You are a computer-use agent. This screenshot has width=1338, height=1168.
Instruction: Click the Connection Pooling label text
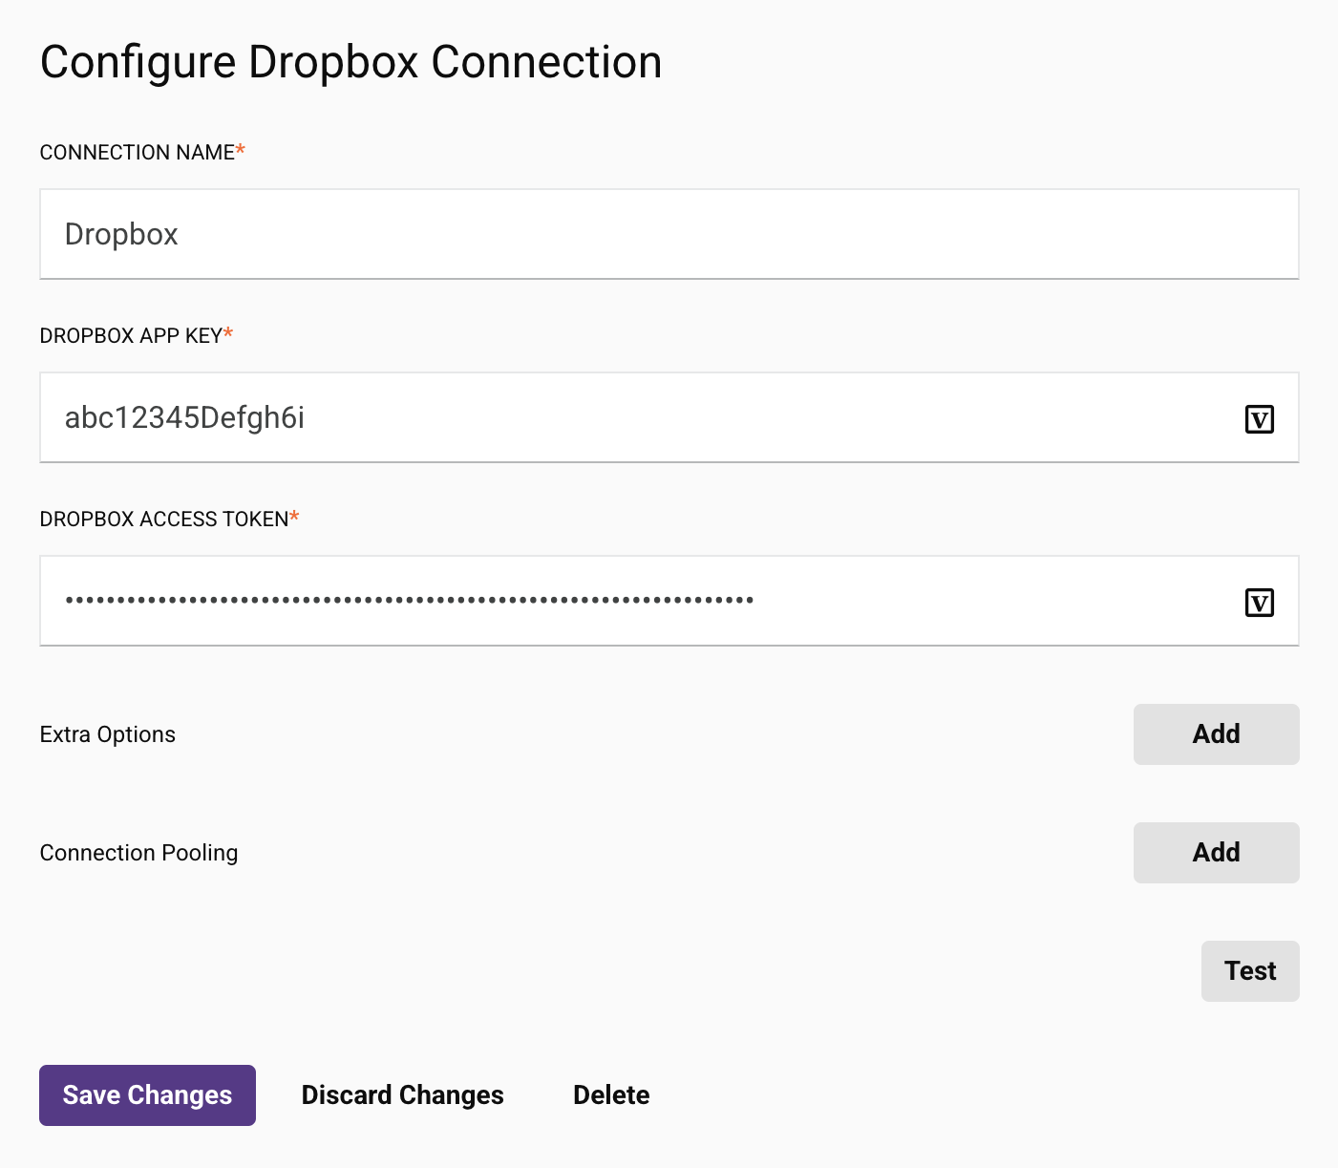click(x=138, y=853)
